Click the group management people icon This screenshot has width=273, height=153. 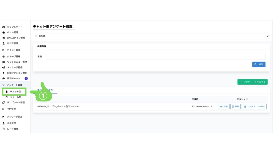[x=3, y=57]
